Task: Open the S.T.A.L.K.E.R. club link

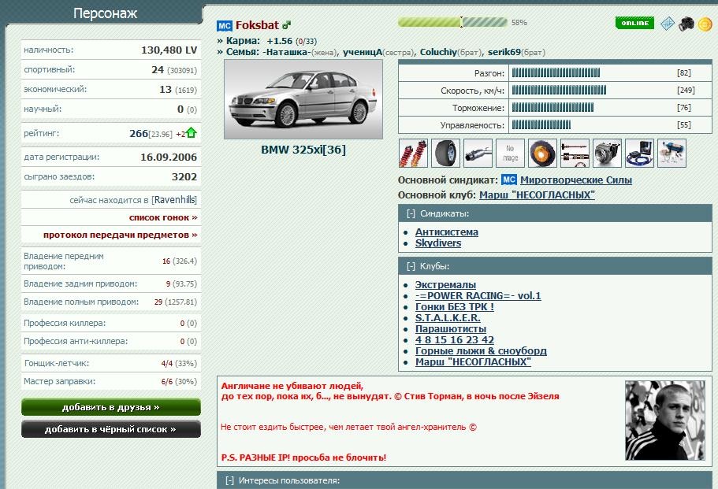Action: 448,318
